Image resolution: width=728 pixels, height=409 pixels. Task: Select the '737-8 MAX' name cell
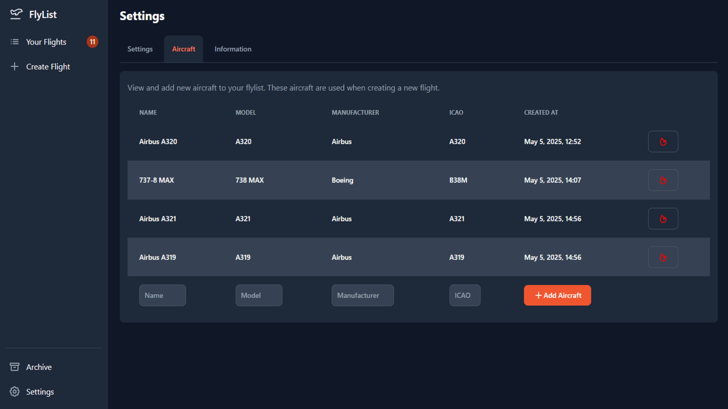click(x=157, y=180)
